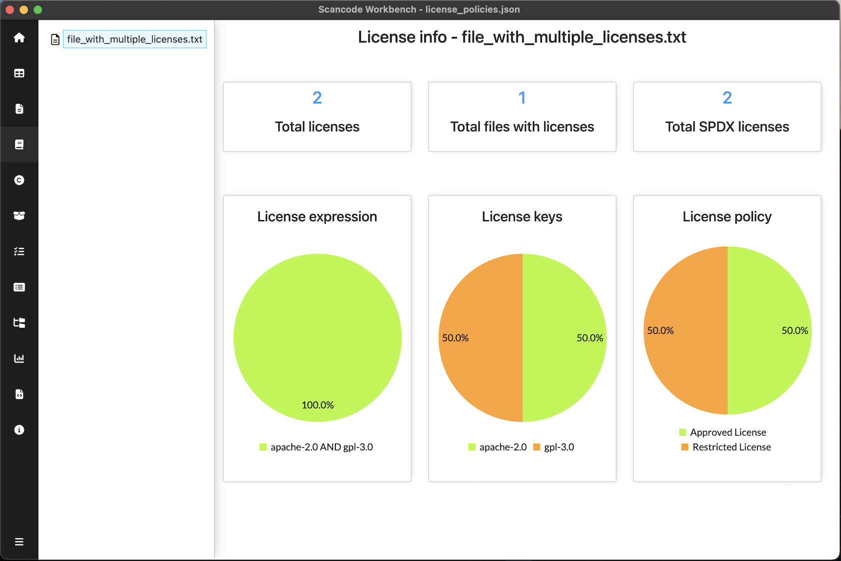Click the Total licenses card
The width and height of the screenshot is (841, 561).
click(x=317, y=117)
